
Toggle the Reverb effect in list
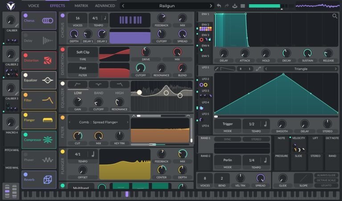point(25,174)
